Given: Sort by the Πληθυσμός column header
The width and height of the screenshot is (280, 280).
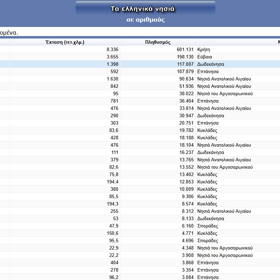Looking at the screenshot, I should tap(158, 42).
